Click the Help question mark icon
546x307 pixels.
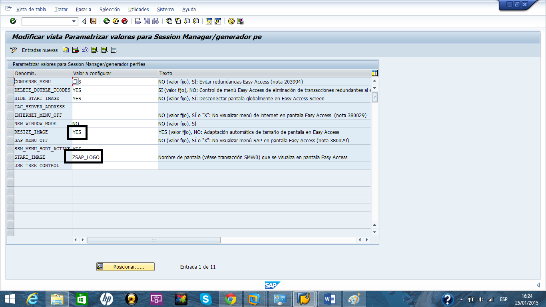tap(231, 21)
